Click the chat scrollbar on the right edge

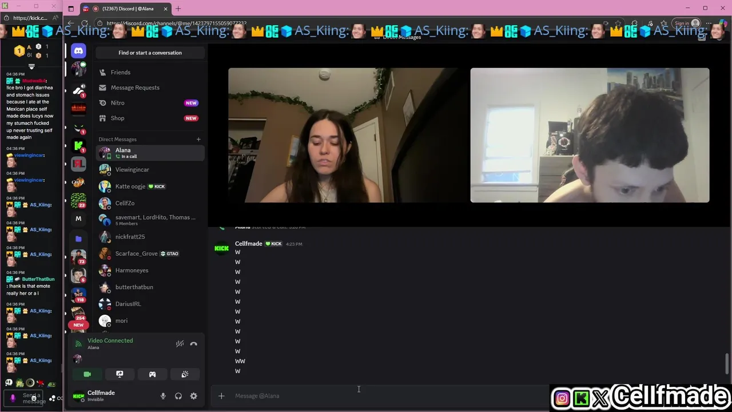pos(727,364)
